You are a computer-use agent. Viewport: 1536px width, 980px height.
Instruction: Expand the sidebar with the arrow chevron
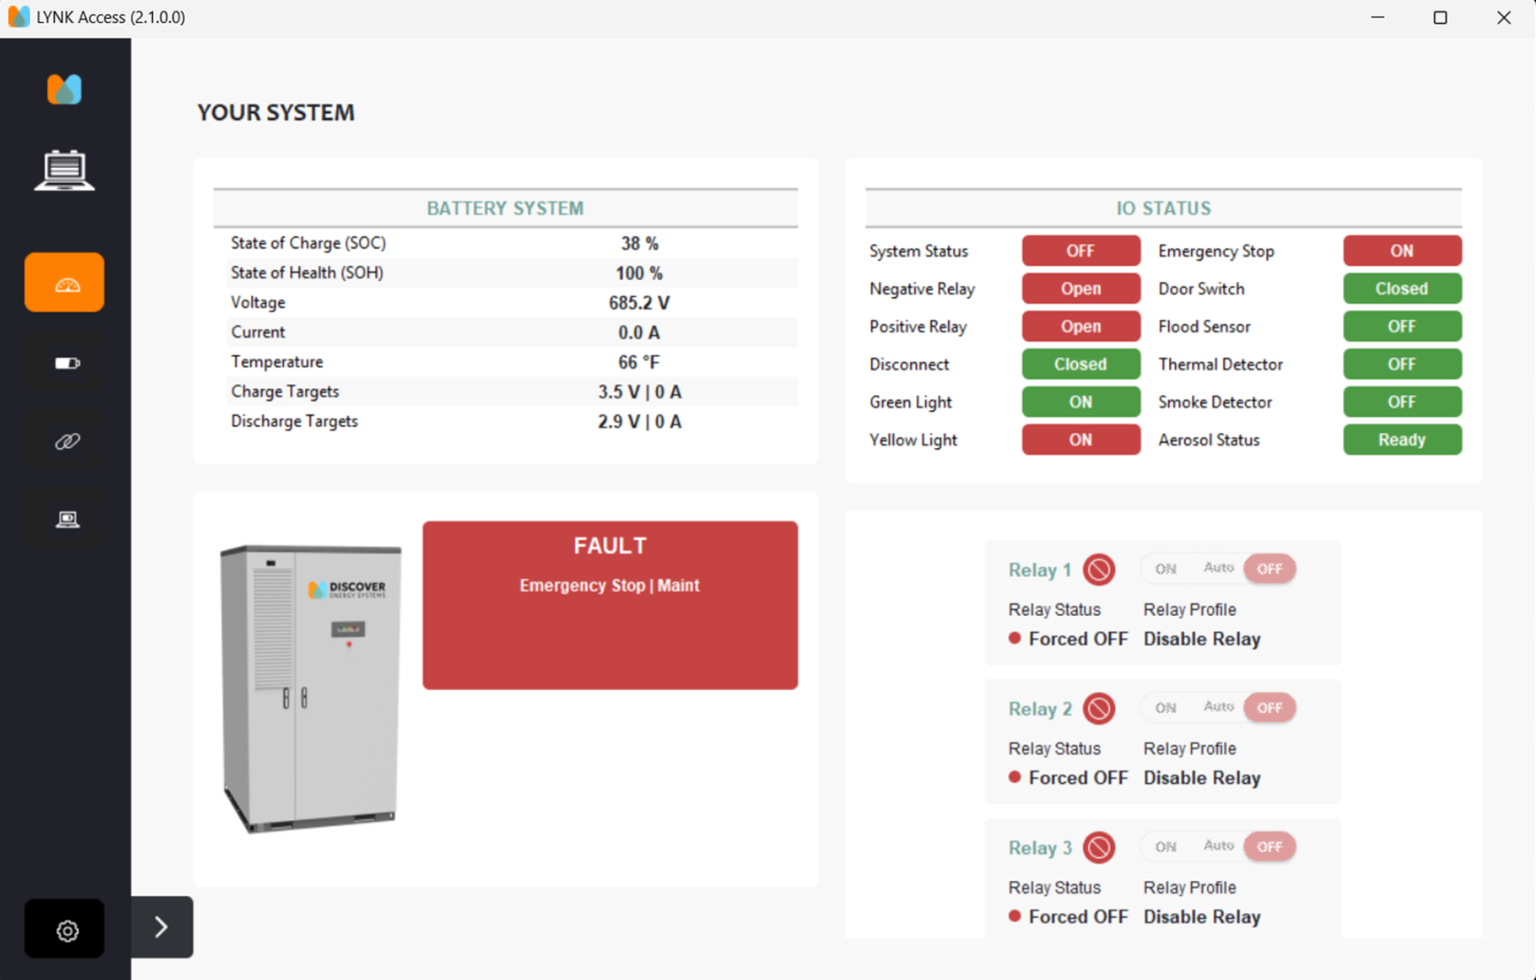(162, 927)
